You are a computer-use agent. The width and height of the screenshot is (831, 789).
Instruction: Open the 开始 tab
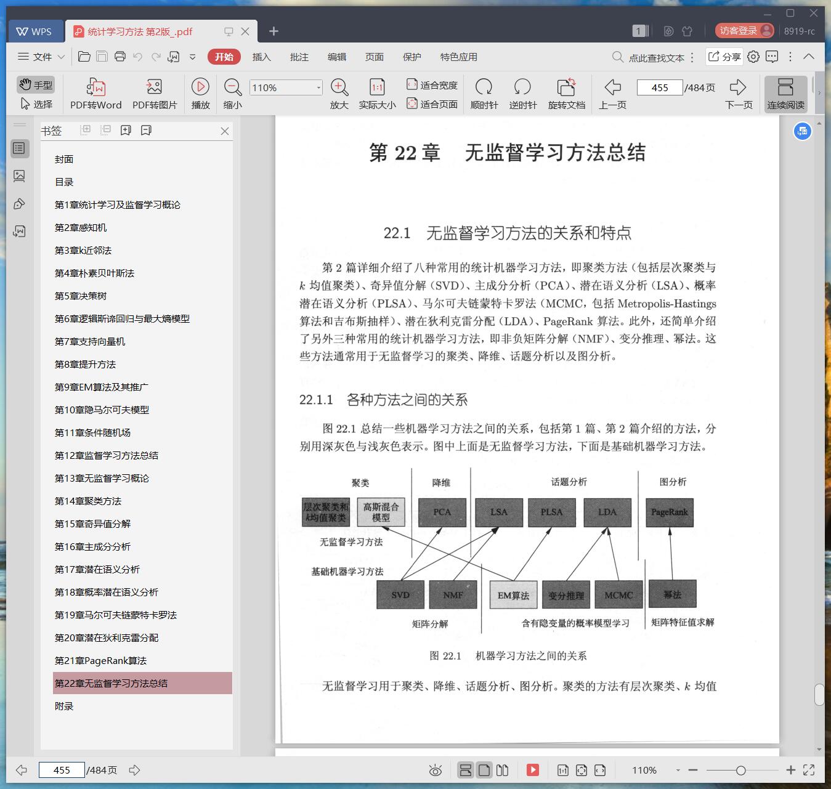point(224,57)
